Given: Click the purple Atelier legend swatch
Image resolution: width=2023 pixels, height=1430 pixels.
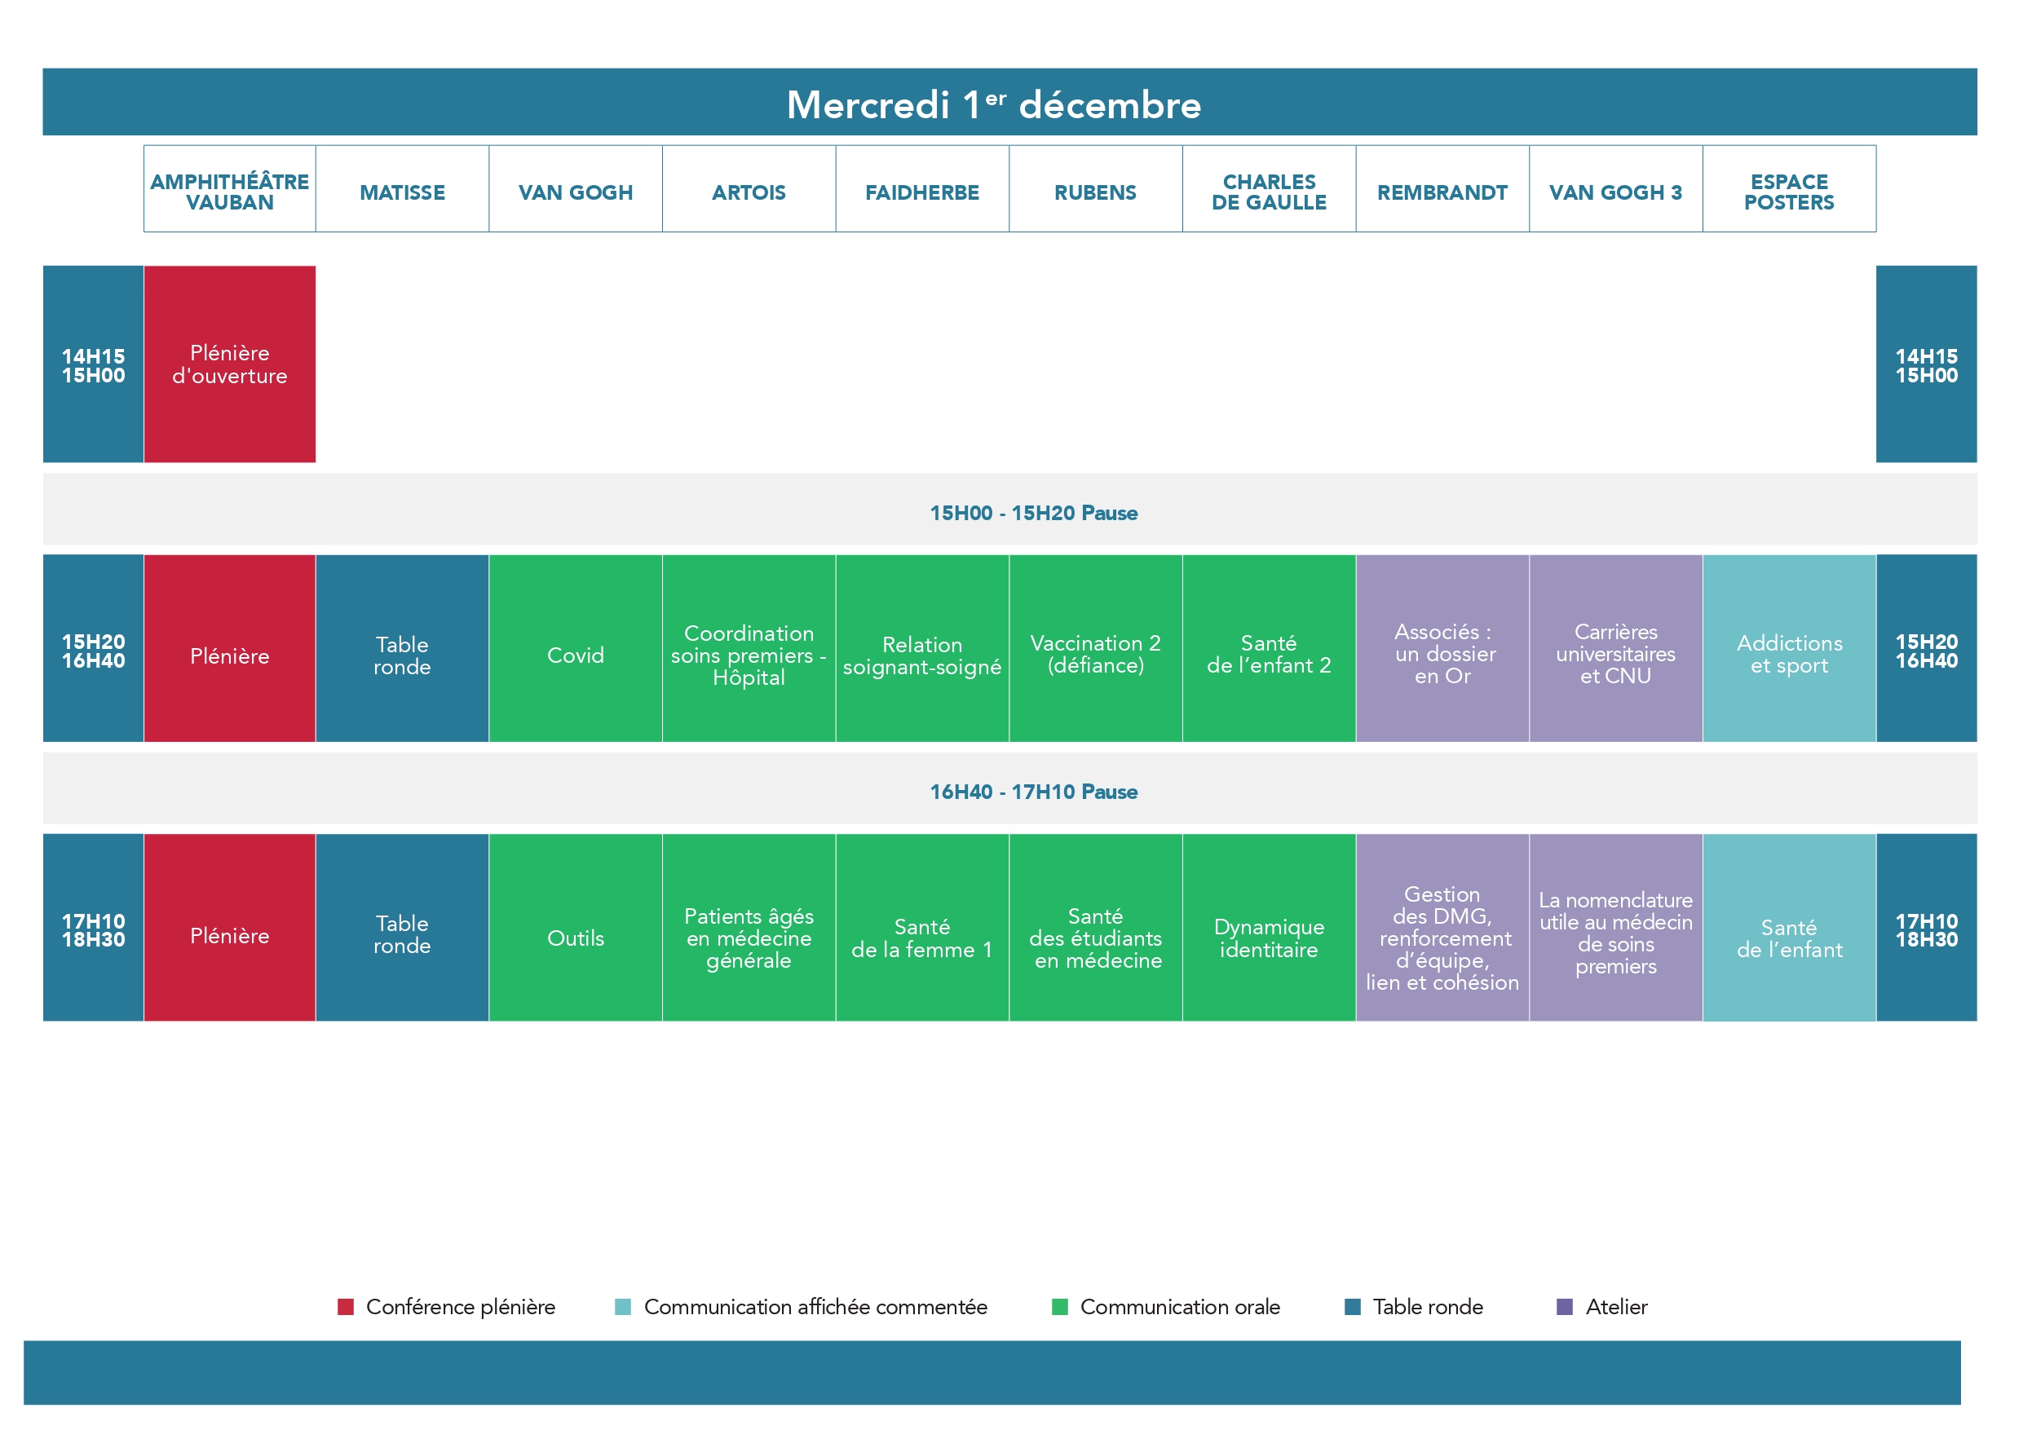Looking at the screenshot, I should [x=1565, y=1307].
